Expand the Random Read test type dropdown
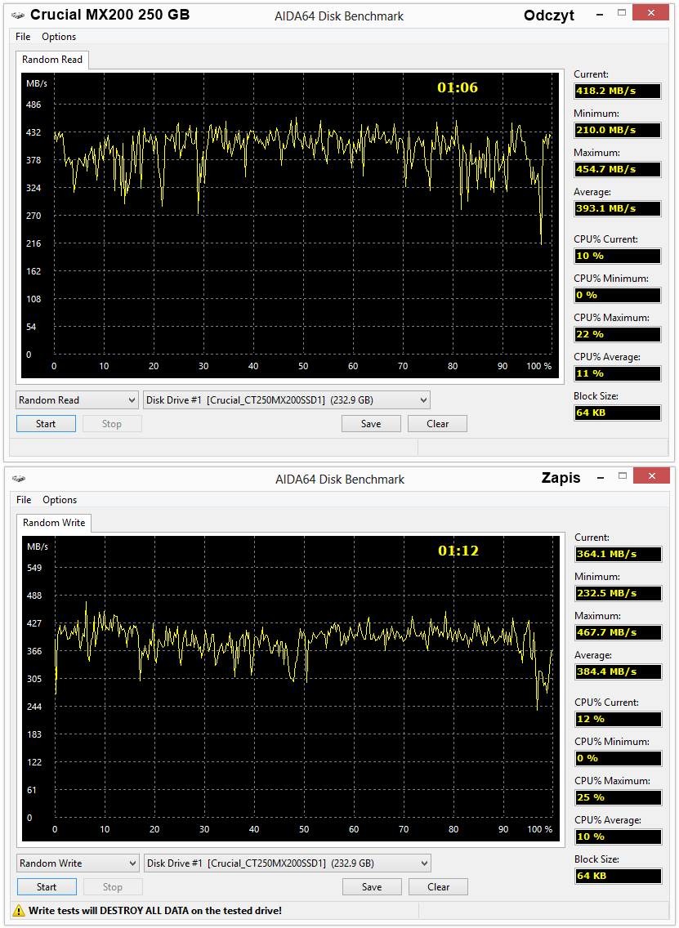The width and height of the screenshot is (679, 928). [78, 400]
